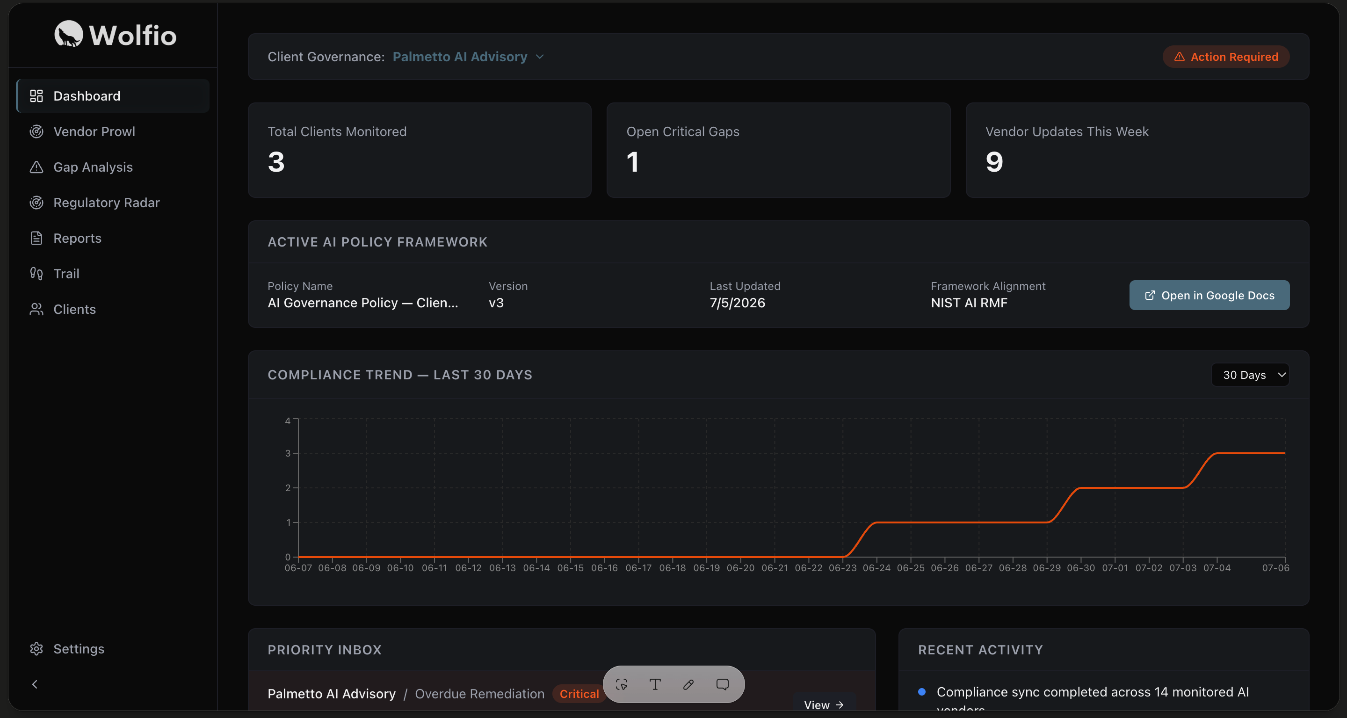Click the Last Updated date '7/5/2026'

[x=737, y=303]
